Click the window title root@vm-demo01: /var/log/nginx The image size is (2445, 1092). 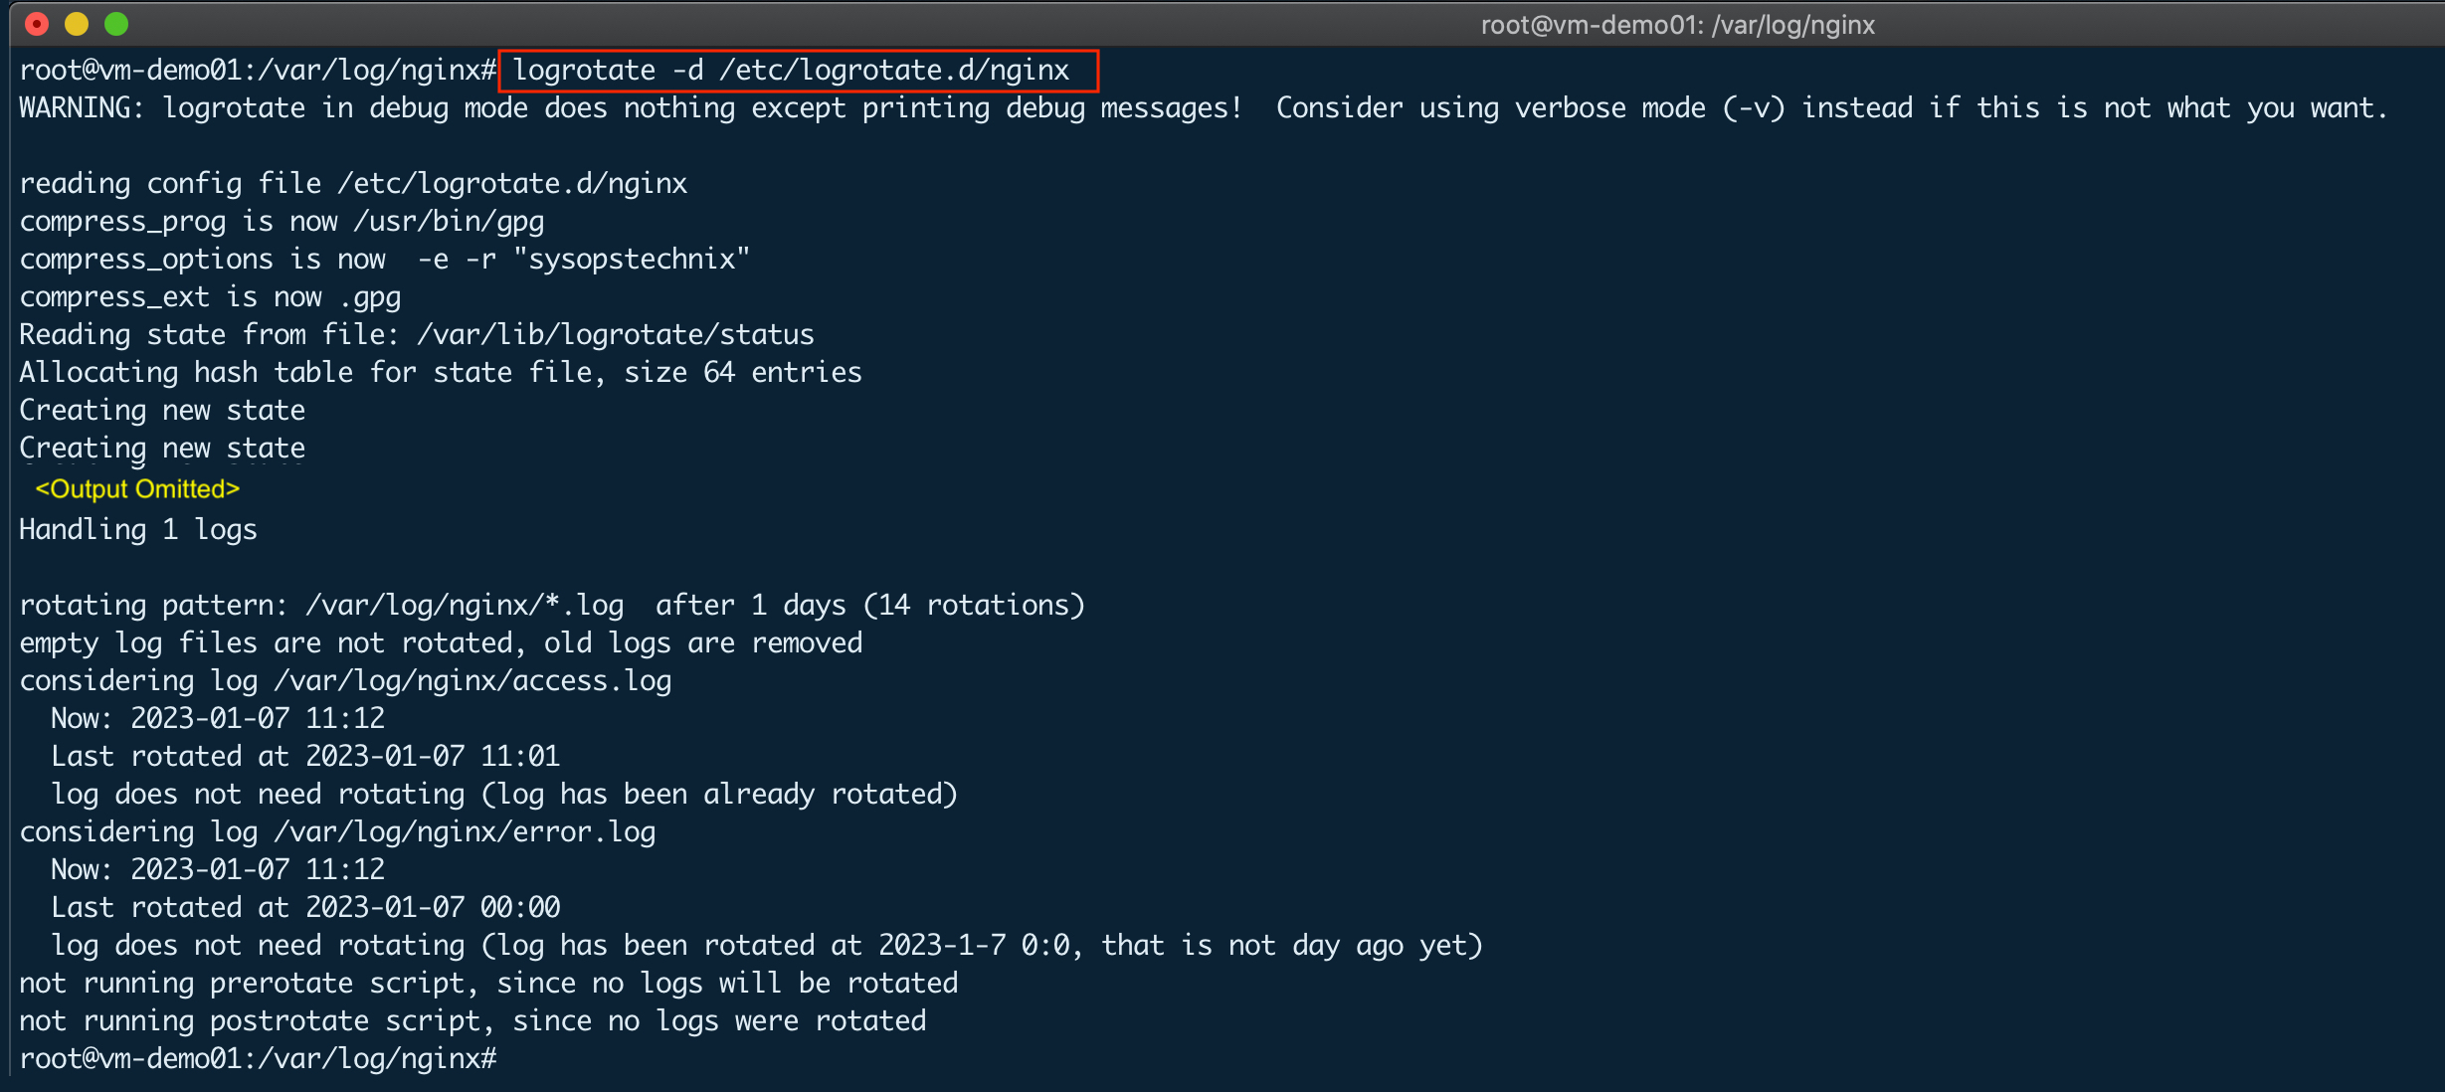click(1677, 25)
